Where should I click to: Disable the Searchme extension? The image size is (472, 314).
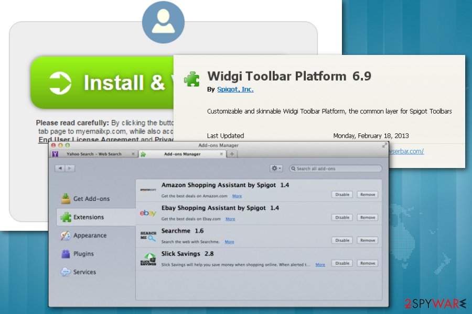tap(342, 240)
